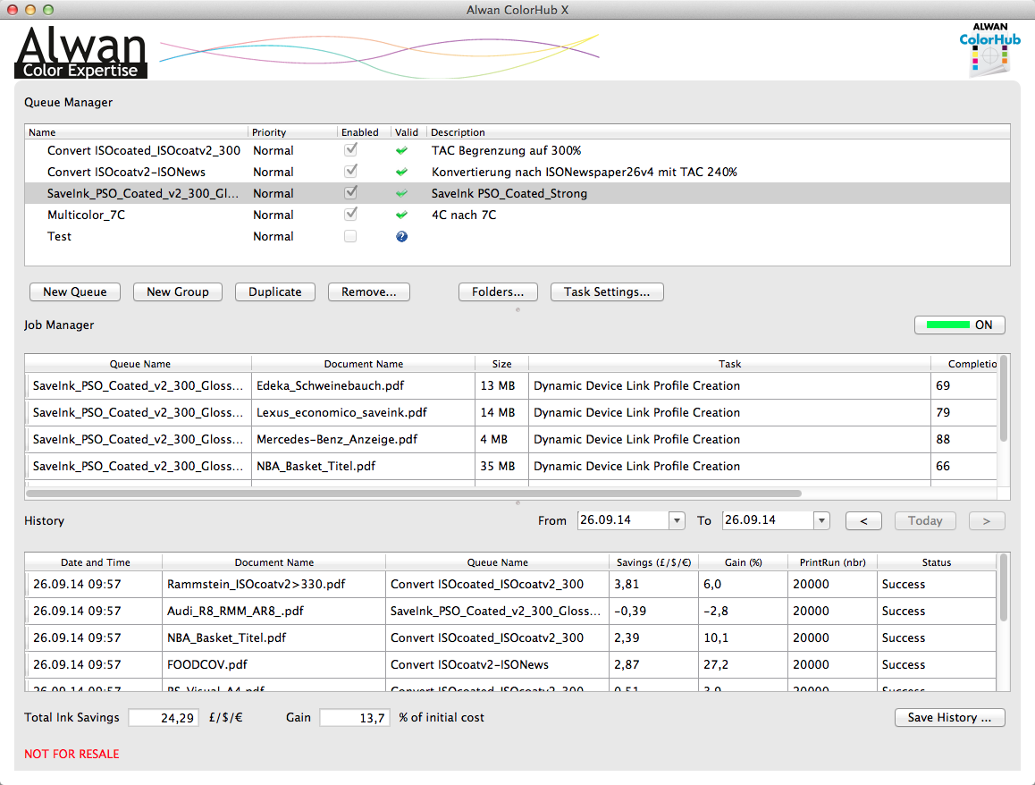Click Save History

949,717
